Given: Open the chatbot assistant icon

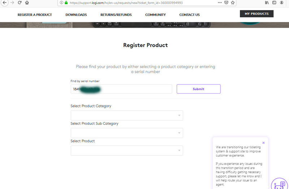Looking at the screenshot, I should [x=280, y=184].
